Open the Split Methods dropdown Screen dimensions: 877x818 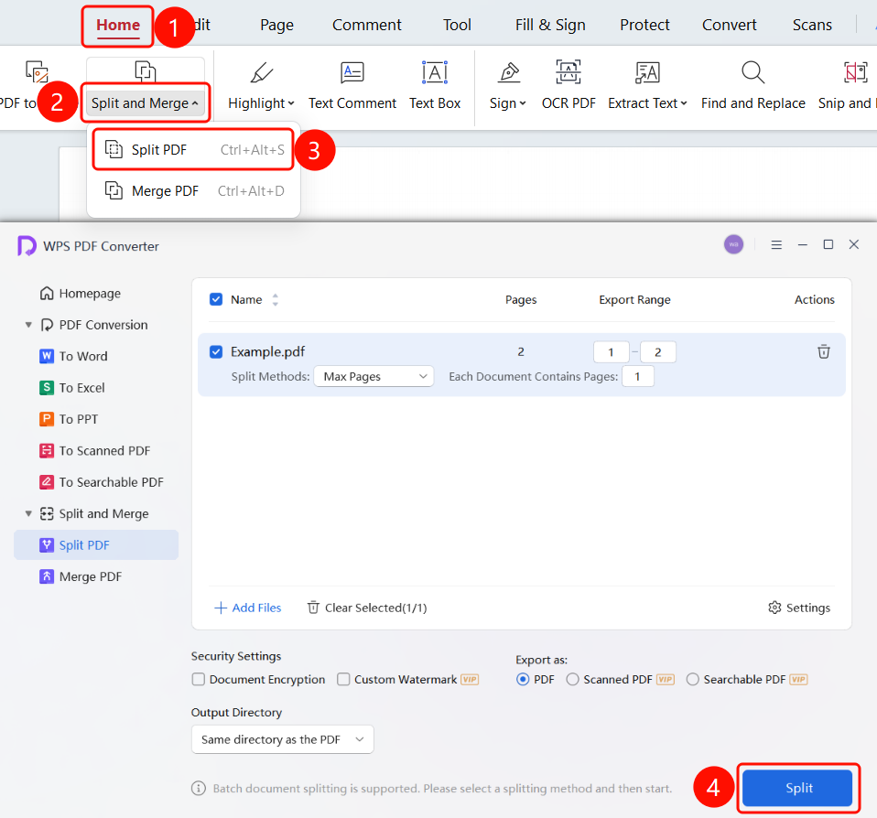tap(374, 376)
